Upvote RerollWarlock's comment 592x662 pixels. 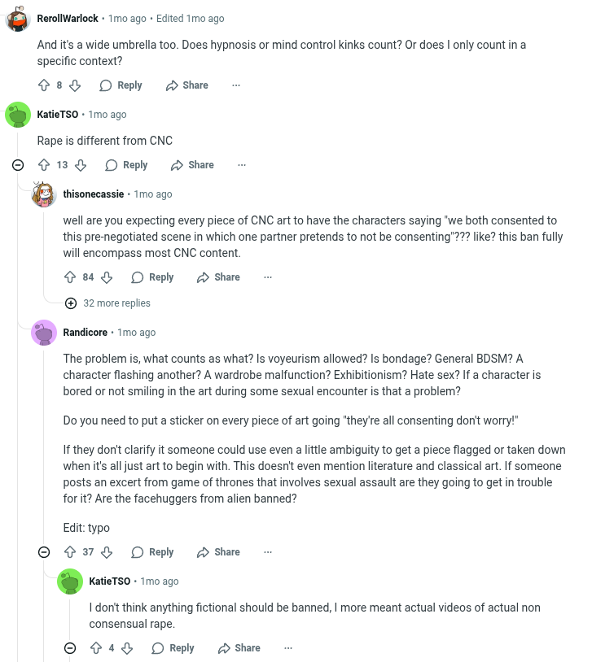(x=44, y=85)
